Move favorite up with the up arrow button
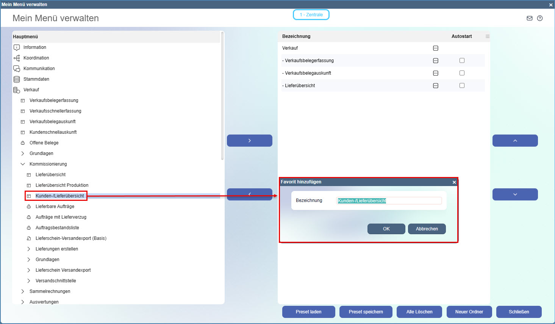The height and width of the screenshot is (324, 555). (x=515, y=141)
